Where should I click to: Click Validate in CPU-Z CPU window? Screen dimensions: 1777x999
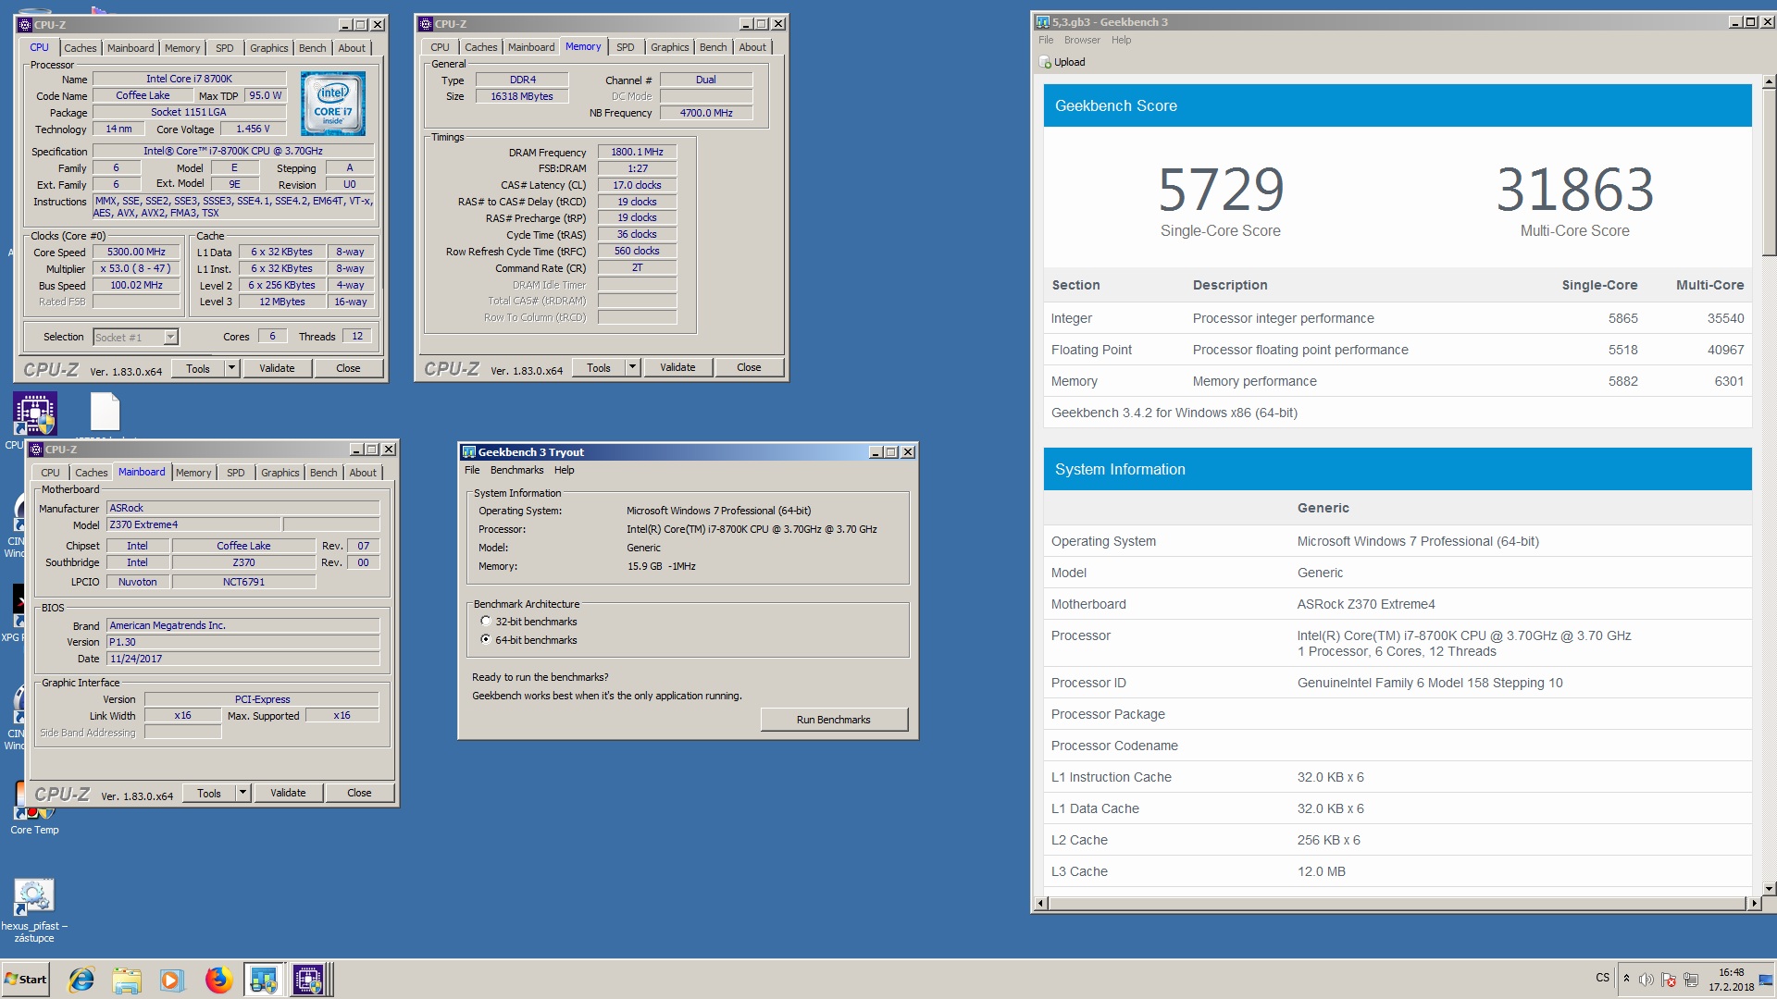(x=277, y=368)
